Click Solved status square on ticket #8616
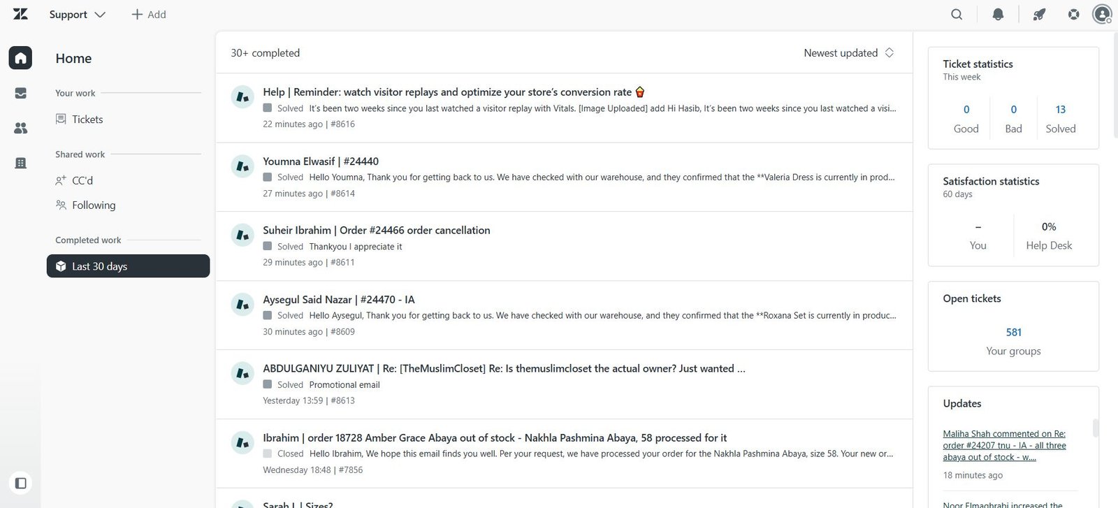This screenshot has height=508, width=1118. click(268, 108)
